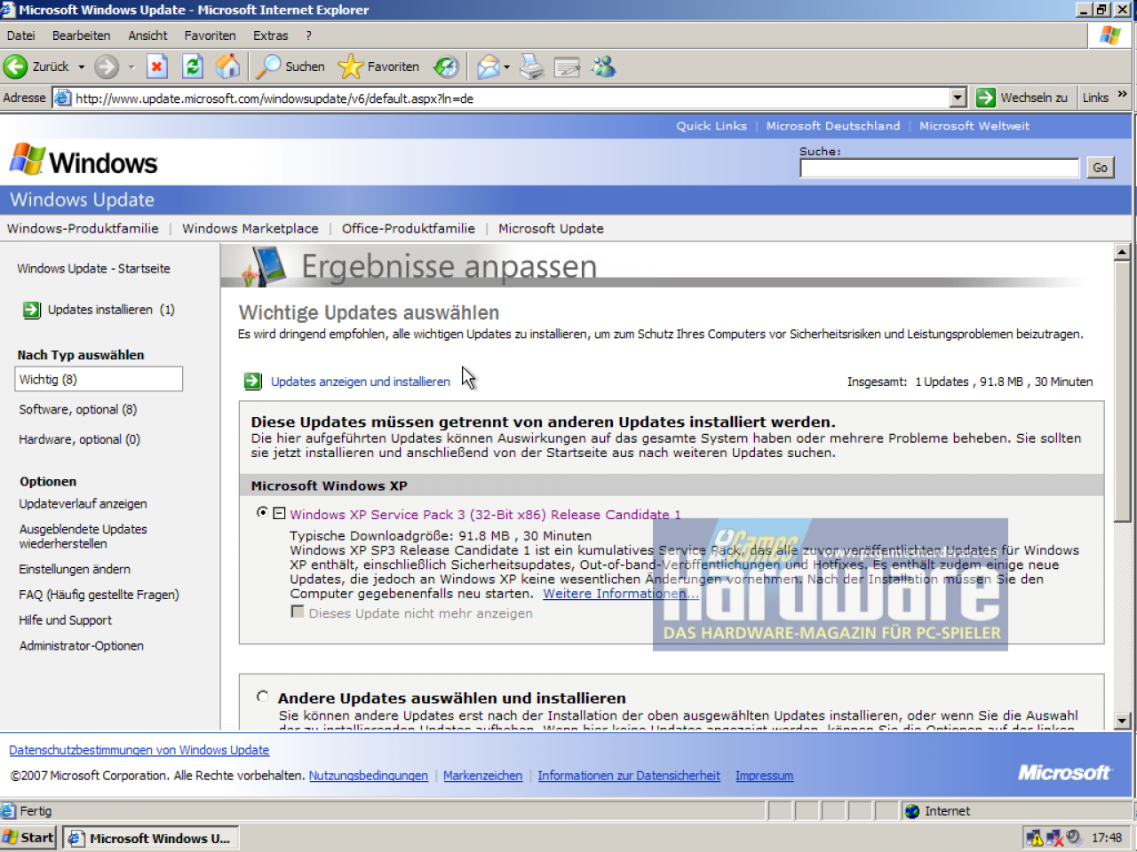
Task: Open the history (Verlauf) toolbar icon
Action: [446, 67]
